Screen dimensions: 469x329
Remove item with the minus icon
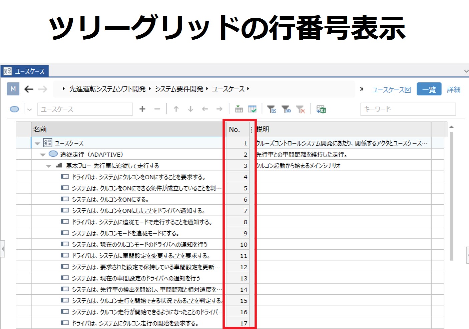click(x=157, y=109)
